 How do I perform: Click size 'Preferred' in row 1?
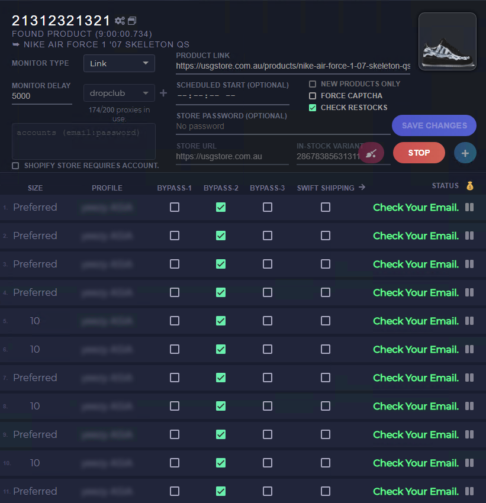pos(35,207)
